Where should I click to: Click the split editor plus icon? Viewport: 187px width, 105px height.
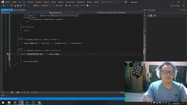pos(144,13)
